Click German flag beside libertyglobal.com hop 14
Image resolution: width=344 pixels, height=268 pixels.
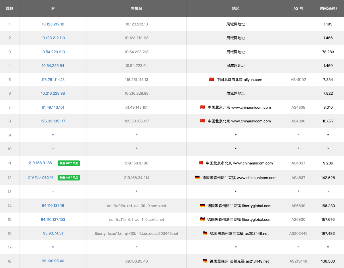pos(202,205)
